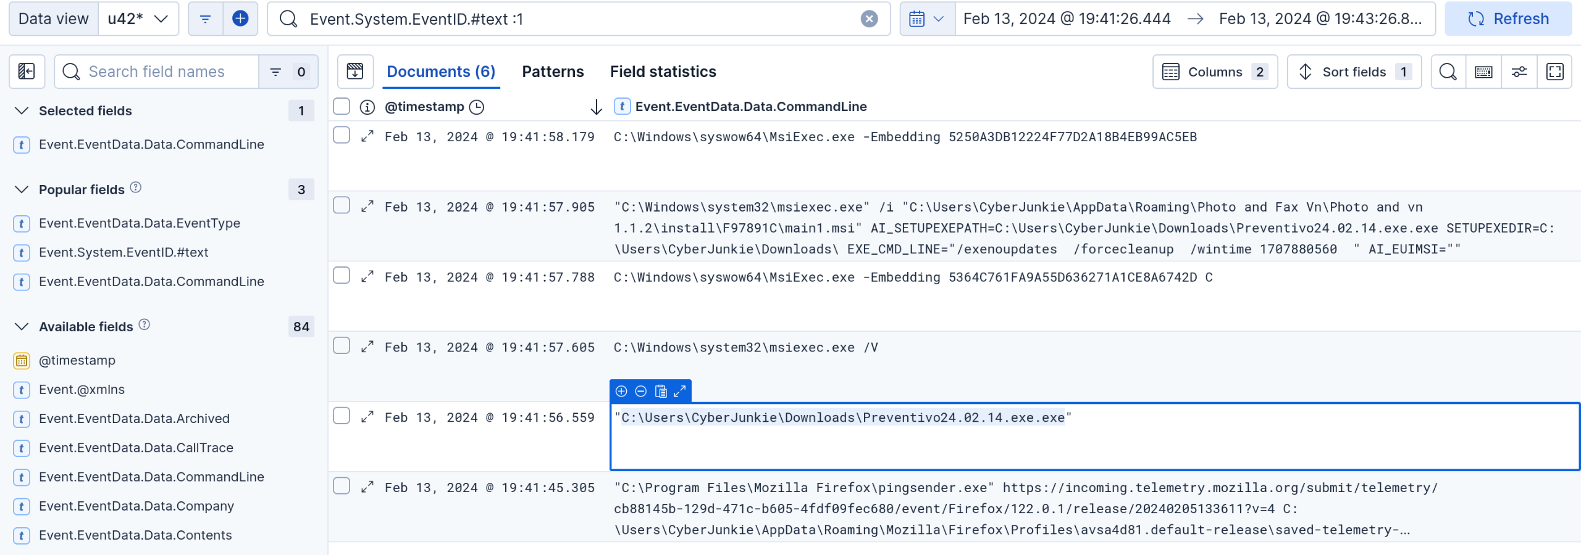Screen dimensions: 1581x555
Task: Open the Sort fields menu
Action: tap(1354, 72)
